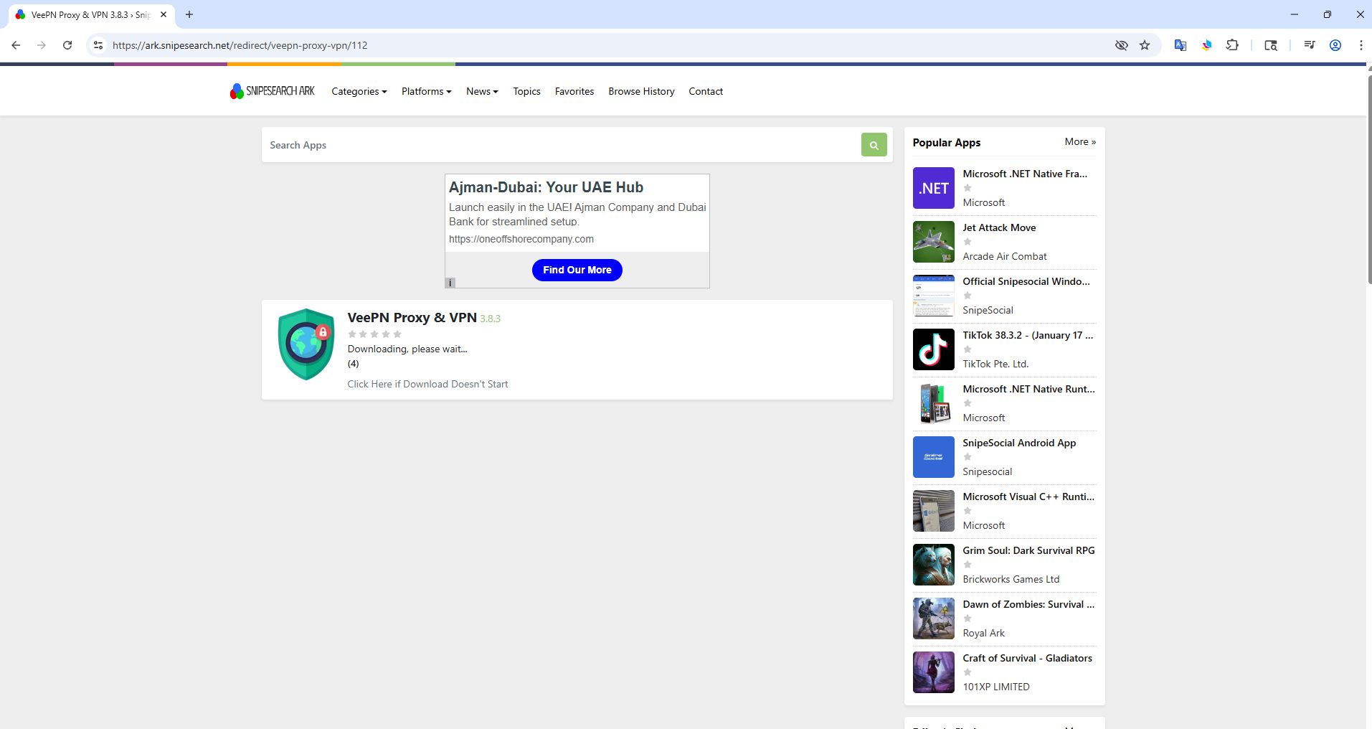Click the TikTok Pte. Ltd. developer name
The image size is (1372, 729).
tap(995, 364)
